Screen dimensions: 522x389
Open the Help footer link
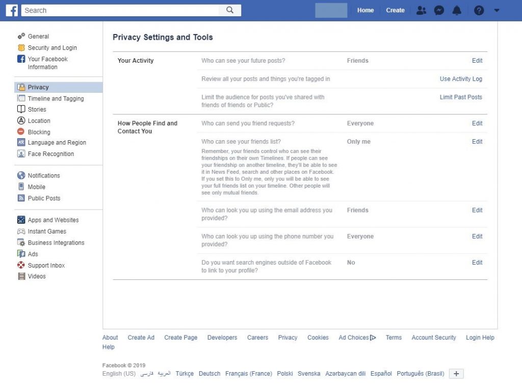109,347
